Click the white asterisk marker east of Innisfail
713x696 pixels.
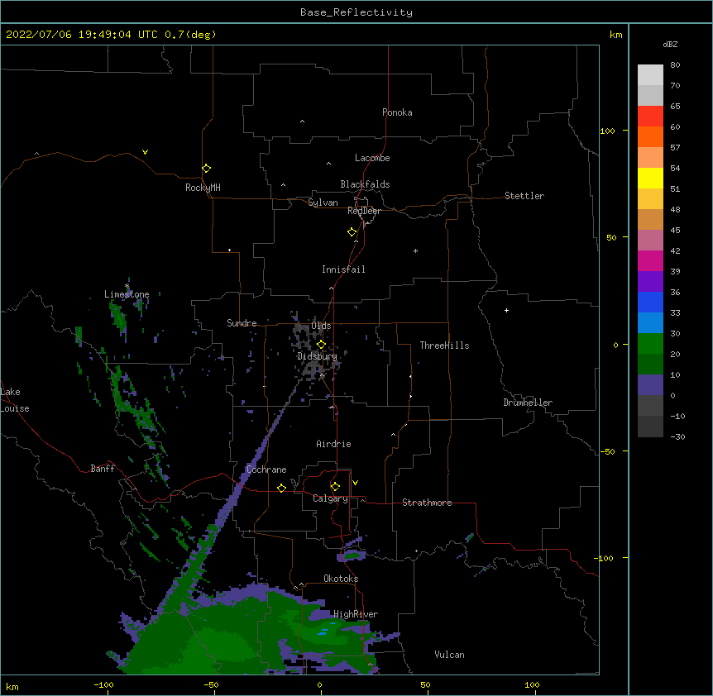415,250
